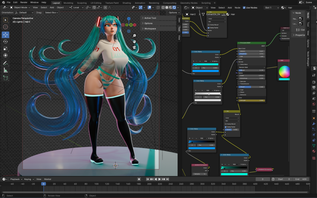Open the Object properties tab (orange square)
The width and height of the screenshot is (317, 198).
pyautogui.click(x=314, y=118)
